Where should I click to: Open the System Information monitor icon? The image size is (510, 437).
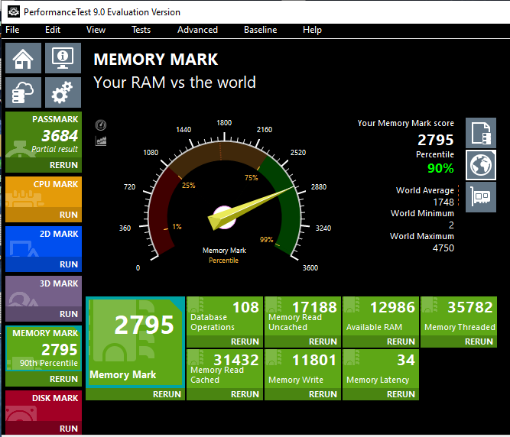[63, 58]
